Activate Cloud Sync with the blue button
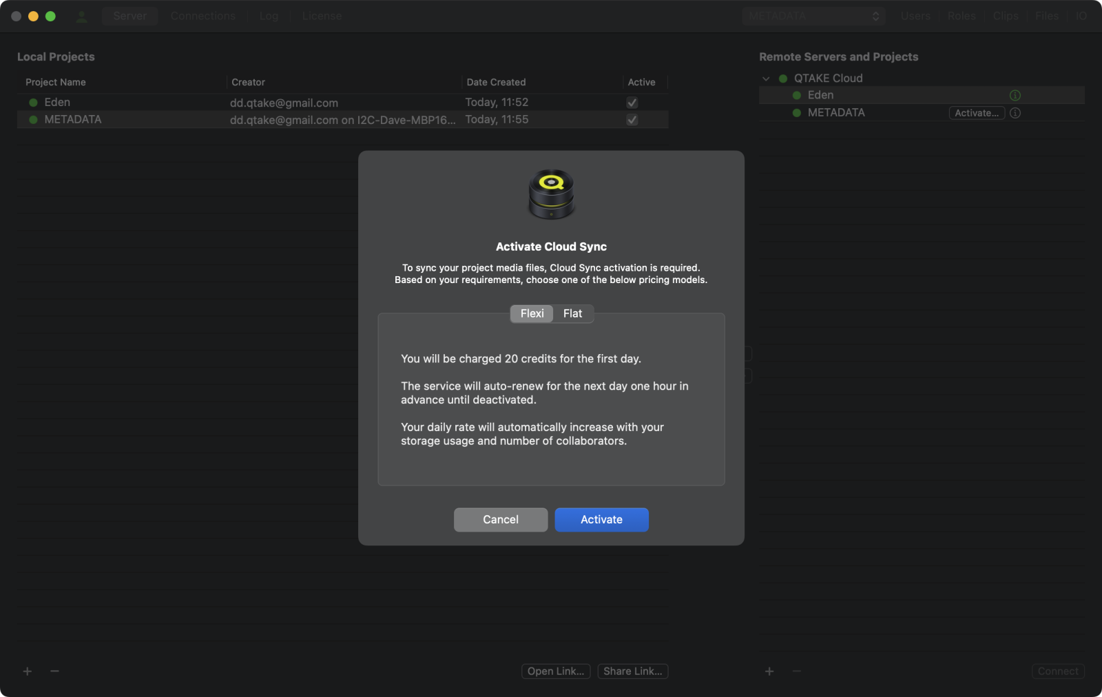This screenshot has height=697, width=1102. (x=601, y=519)
